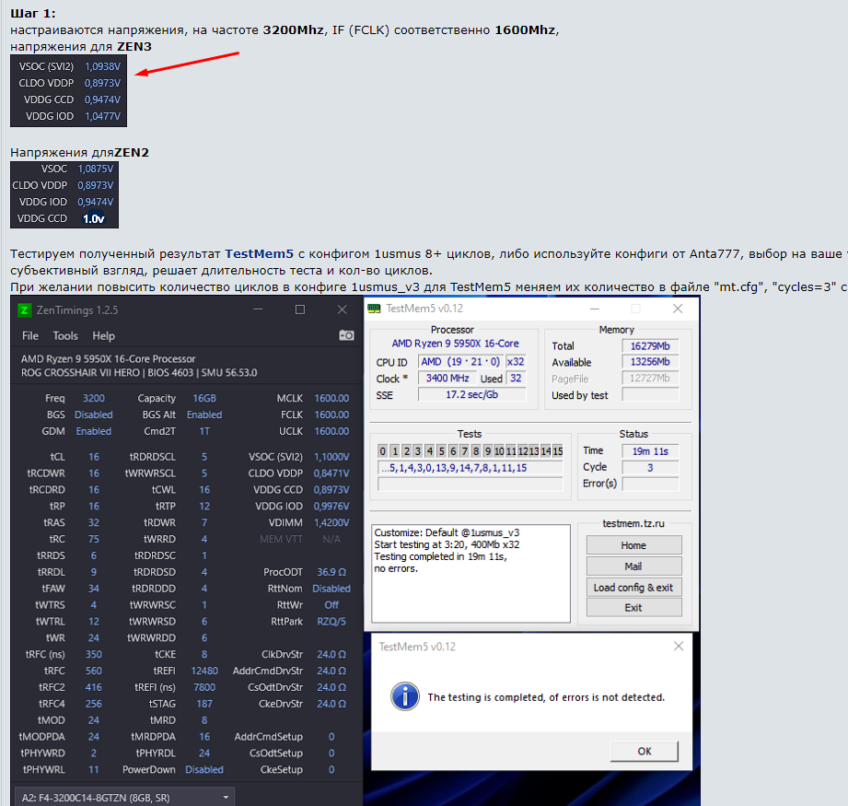Image resolution: width=848 pixels, height=806 pixels.
Task: Click AMD Ryzen 9 5950X 16-Core in TestMem5
Action: 455,344
